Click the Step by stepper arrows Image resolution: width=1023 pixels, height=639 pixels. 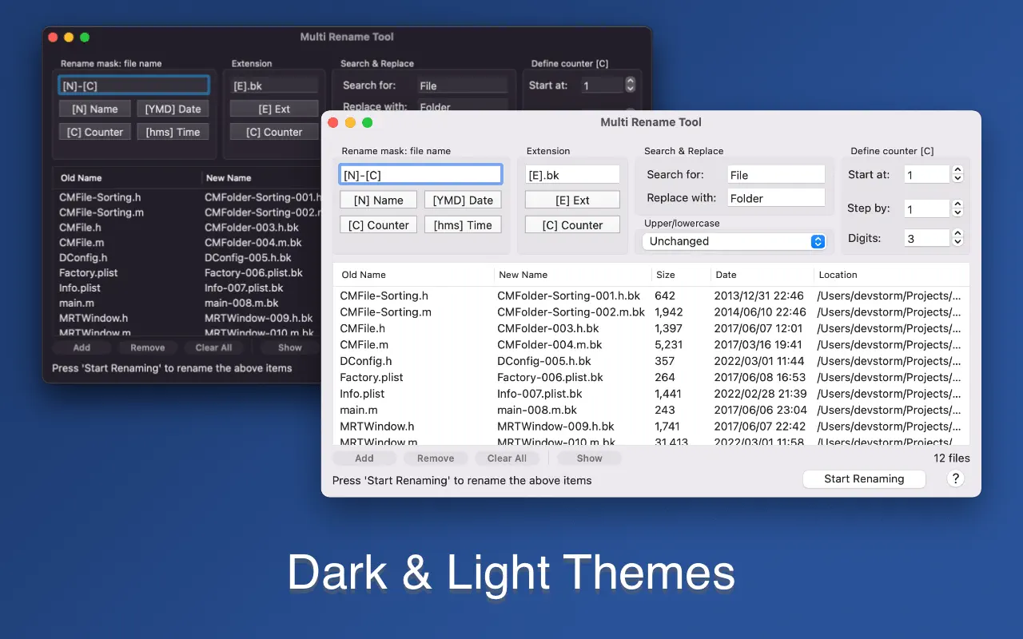[x=957, y=208]
